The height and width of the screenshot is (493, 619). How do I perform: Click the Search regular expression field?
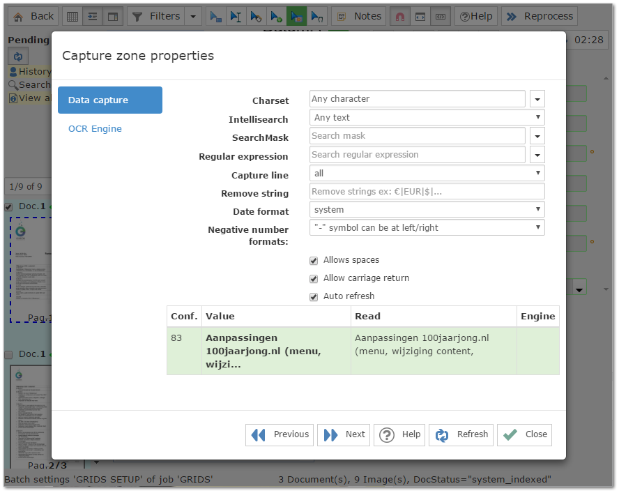[418, 155]
